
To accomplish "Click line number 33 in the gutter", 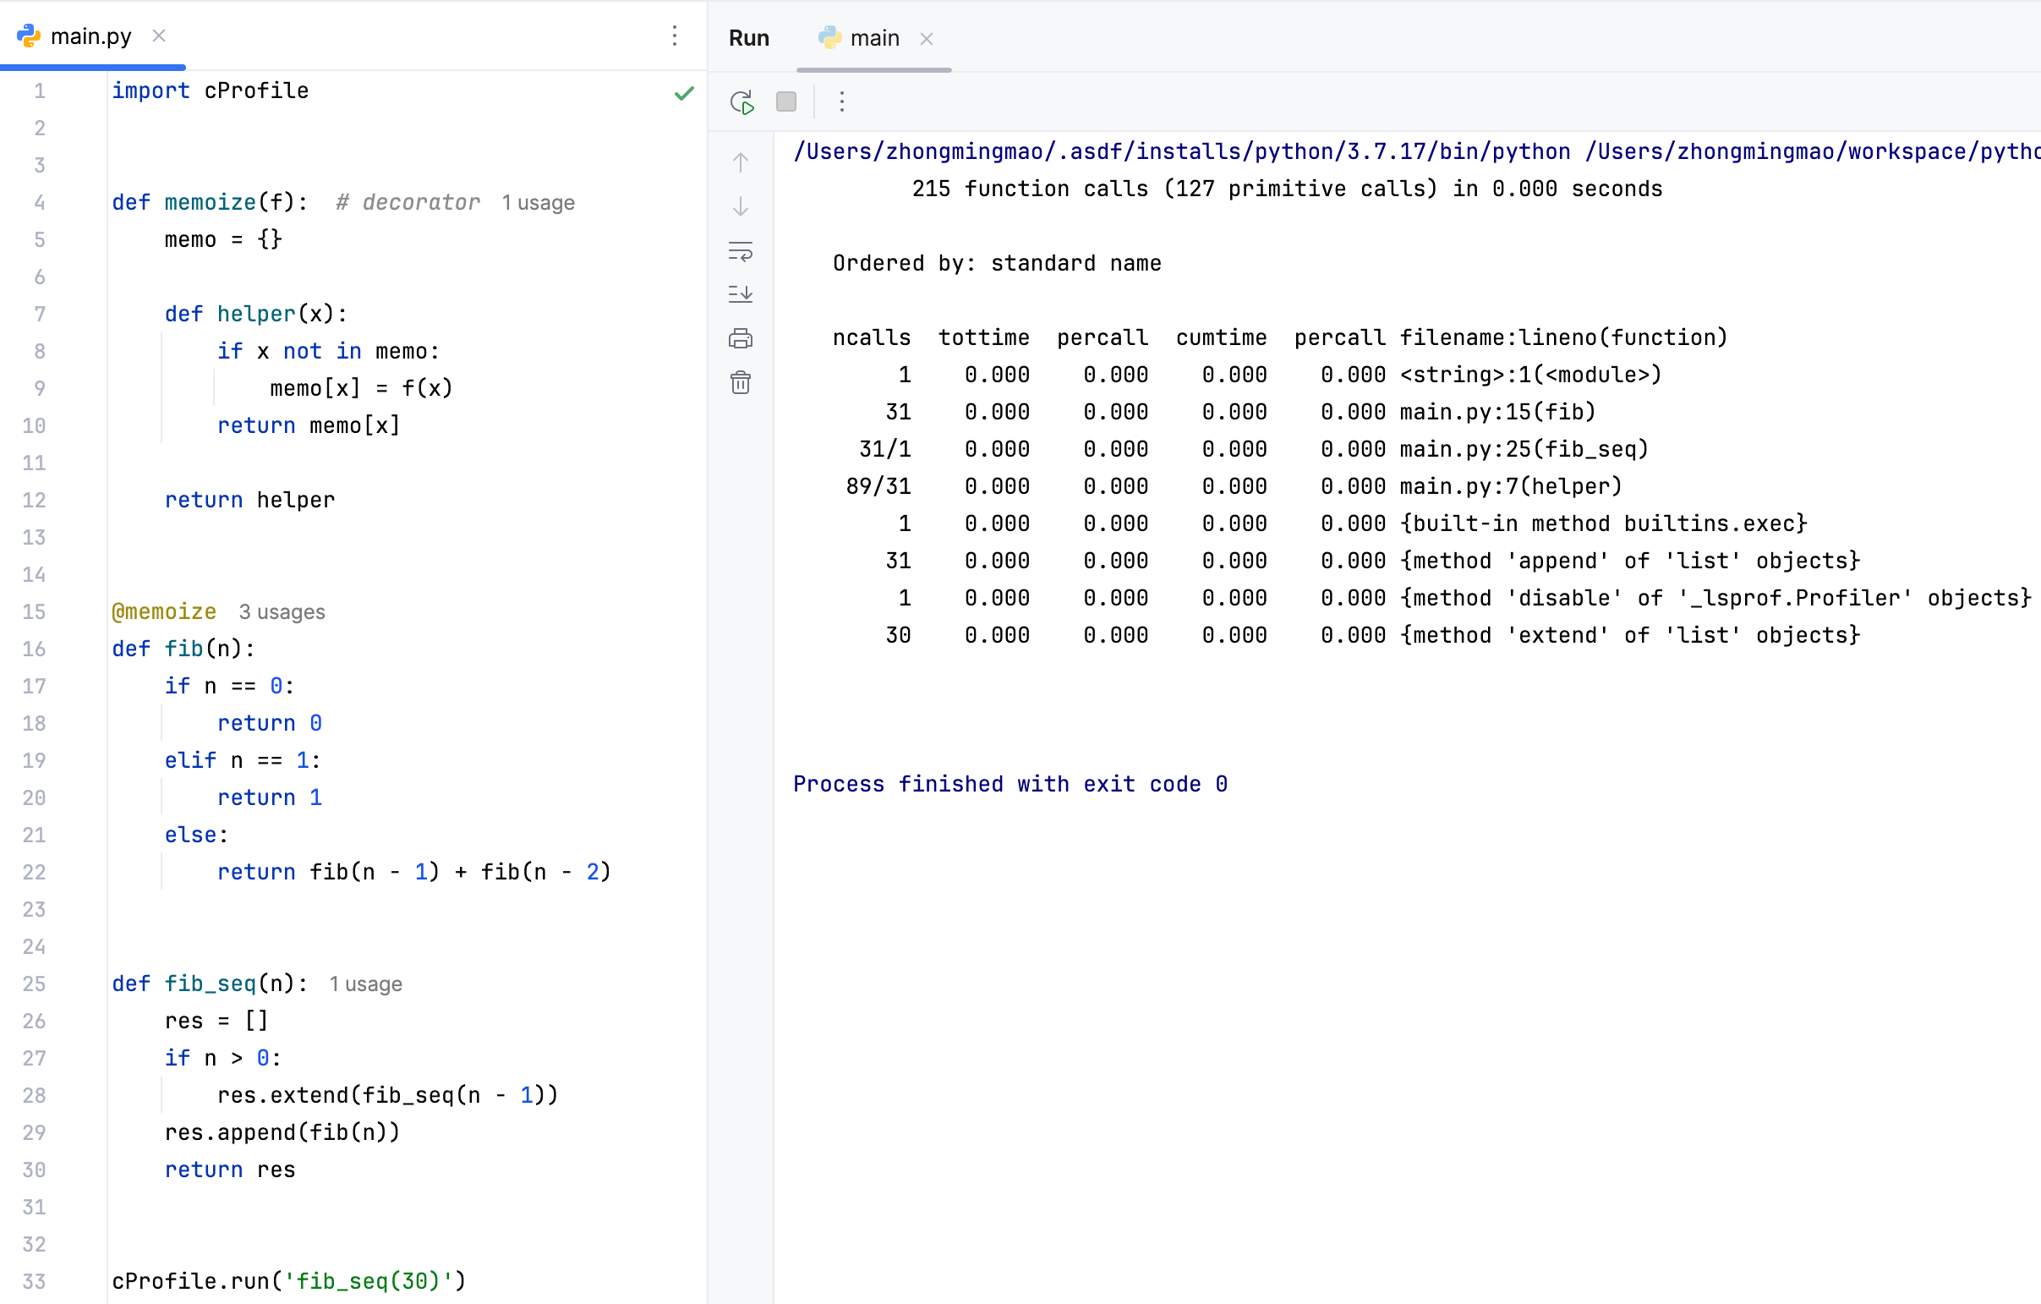I will 34,1281.
